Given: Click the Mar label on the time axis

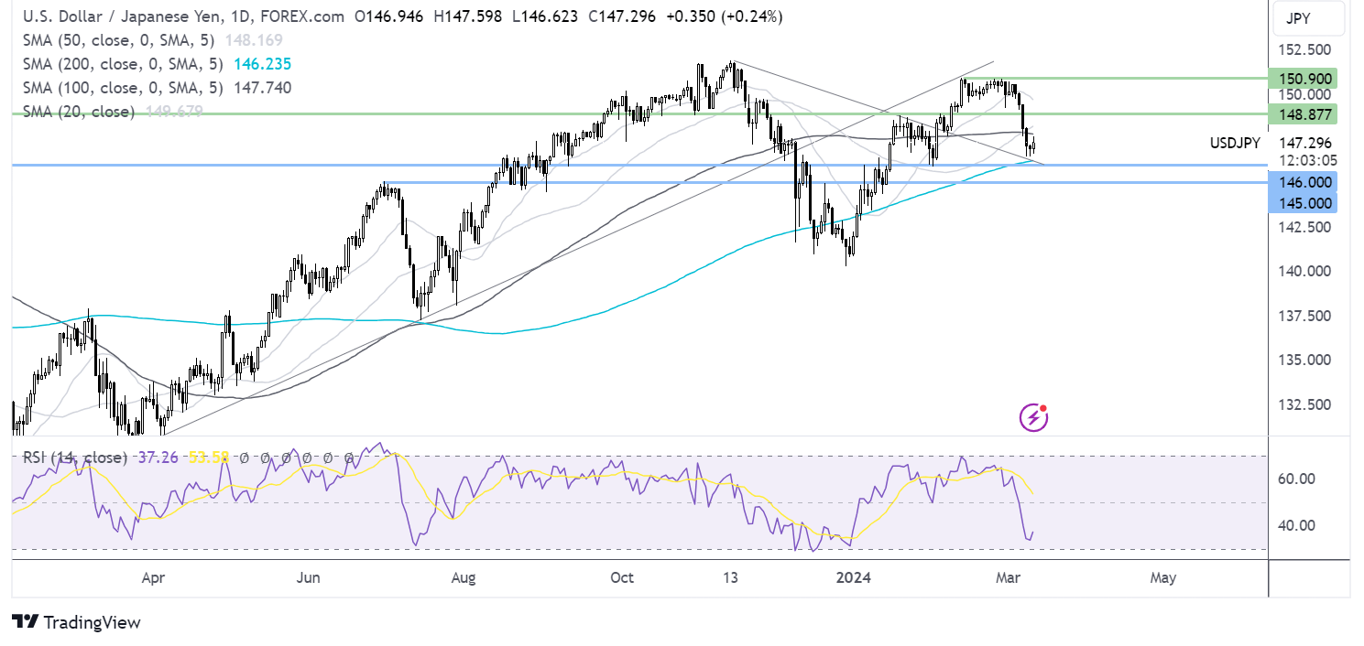Looking at the screenshot, I should (1009, 578).
